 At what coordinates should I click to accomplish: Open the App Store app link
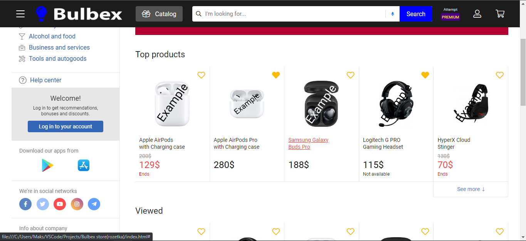click(84, 165)
